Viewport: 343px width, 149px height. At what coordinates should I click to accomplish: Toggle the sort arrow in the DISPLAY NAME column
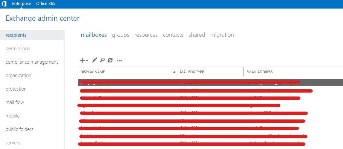[x=174, y=72]
